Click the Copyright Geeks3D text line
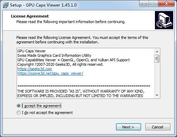 (x=60, y=64)
